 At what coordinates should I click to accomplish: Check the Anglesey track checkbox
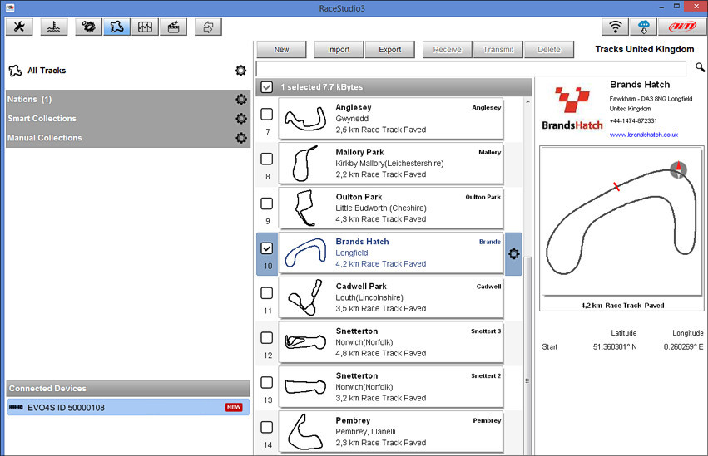point(267,114)
